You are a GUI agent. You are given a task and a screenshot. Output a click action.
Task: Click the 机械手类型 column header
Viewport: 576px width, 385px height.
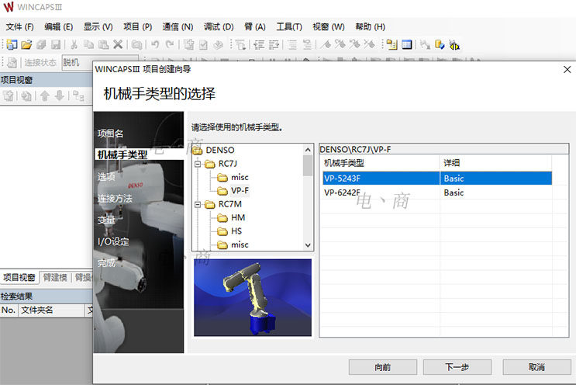pyautogui.click(x=380, y=163)
